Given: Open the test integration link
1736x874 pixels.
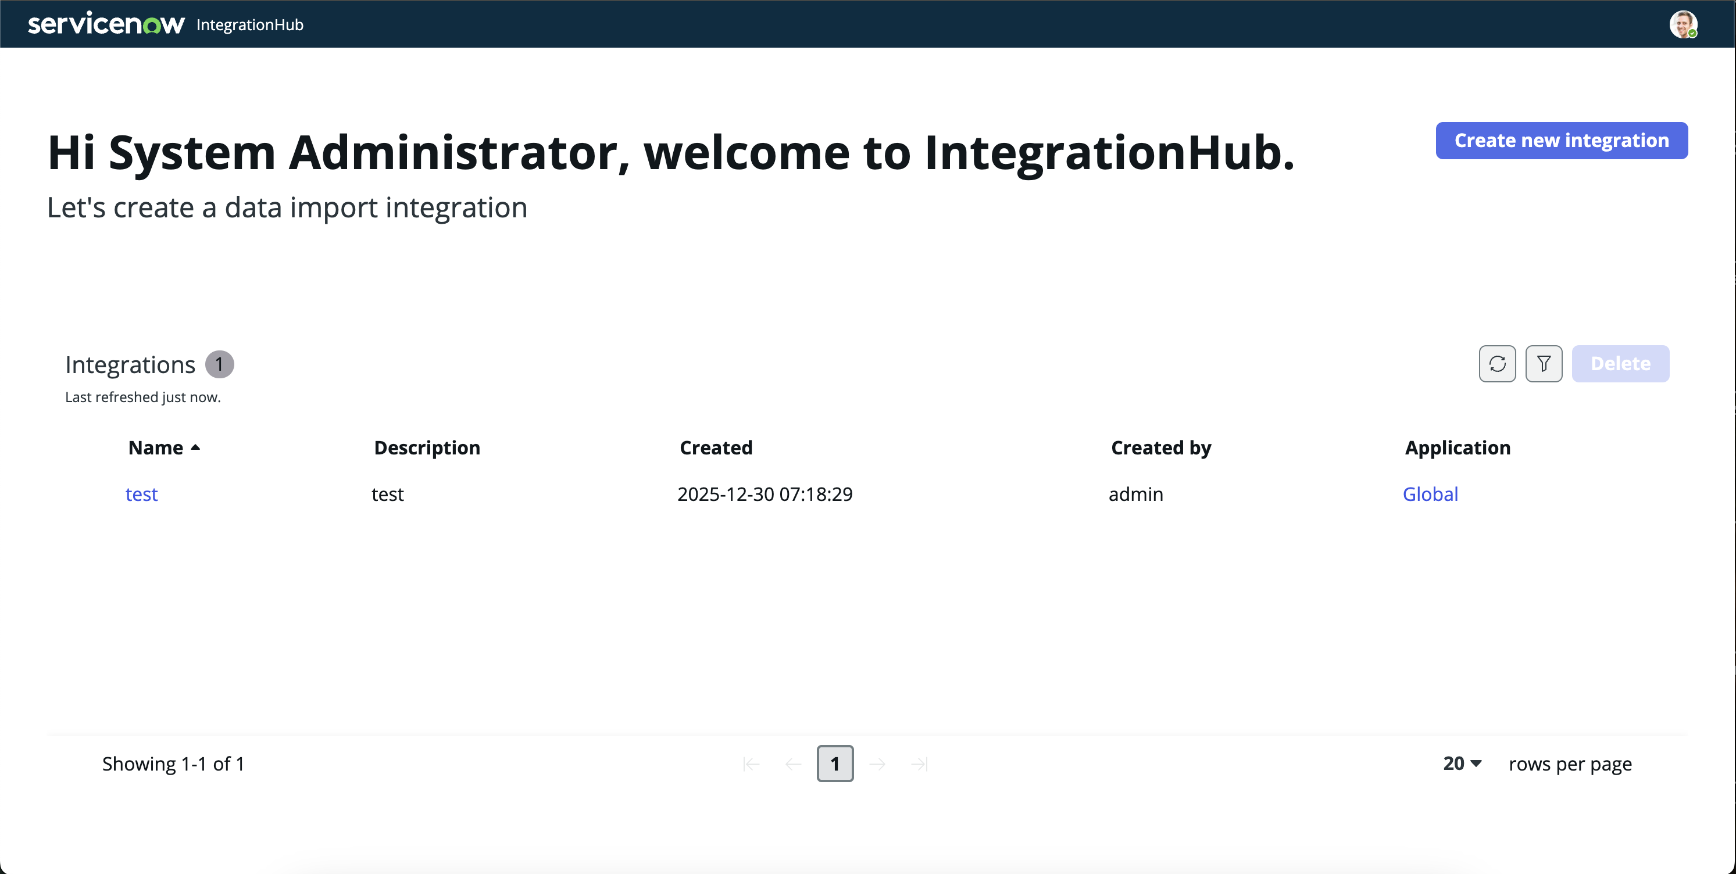Looking at the screenshot, I should (141, 494).
